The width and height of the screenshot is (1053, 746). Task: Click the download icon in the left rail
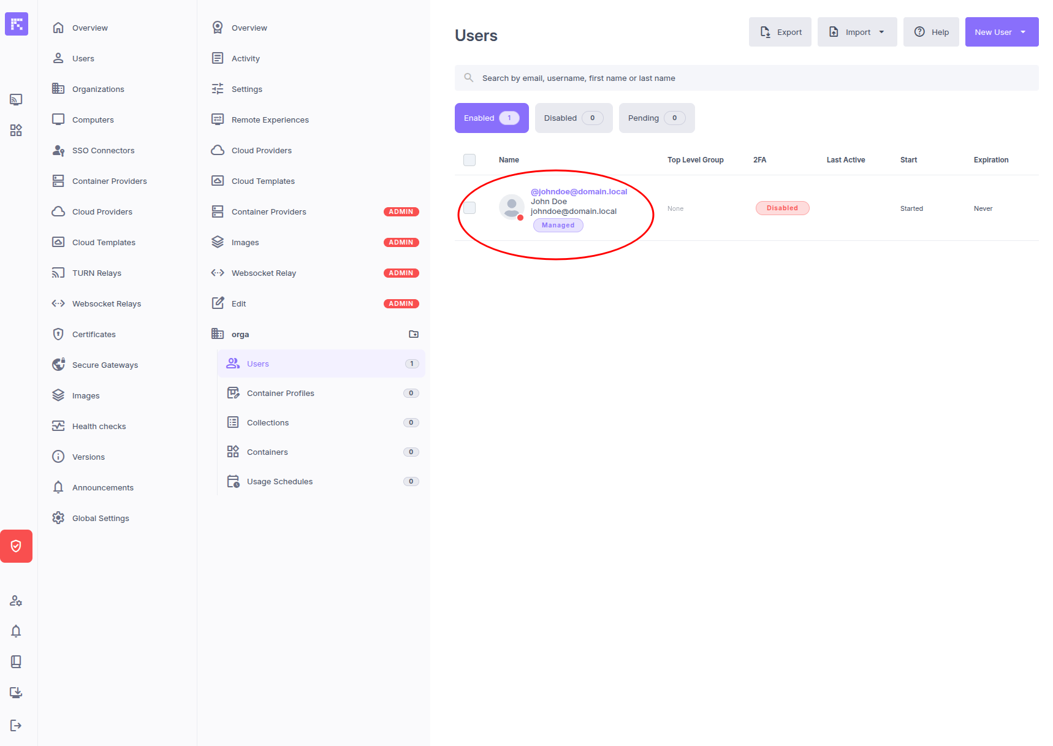coord(16,693)
